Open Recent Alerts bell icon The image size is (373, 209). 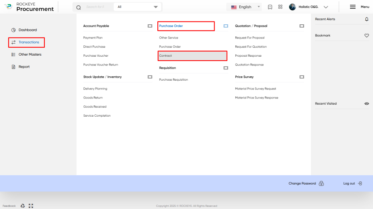(366, 19)
